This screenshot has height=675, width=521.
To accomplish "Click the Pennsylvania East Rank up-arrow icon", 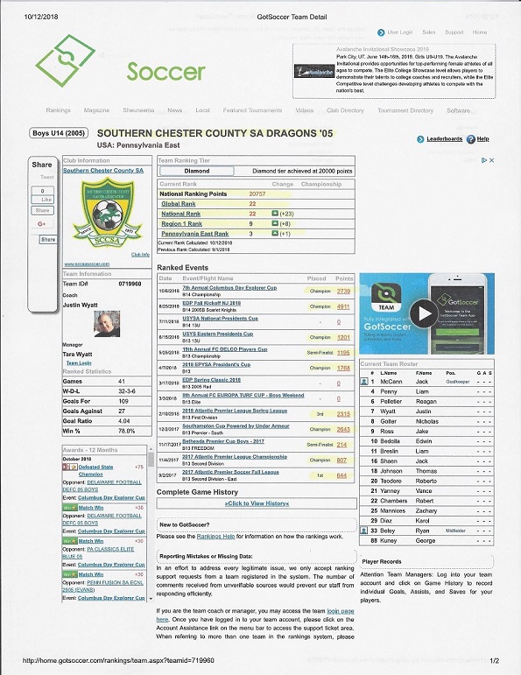I will tap(275, 234).
